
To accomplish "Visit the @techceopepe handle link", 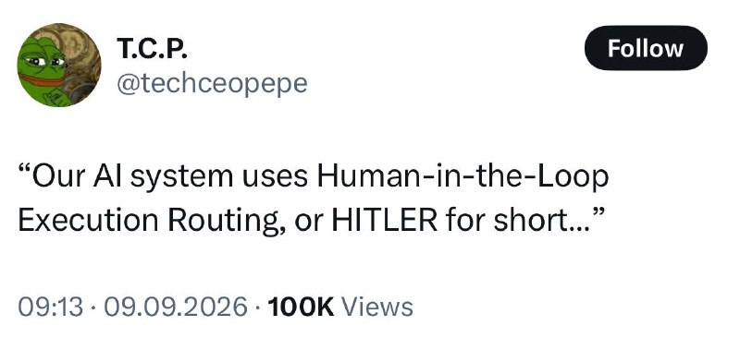I will coord(212,83).
